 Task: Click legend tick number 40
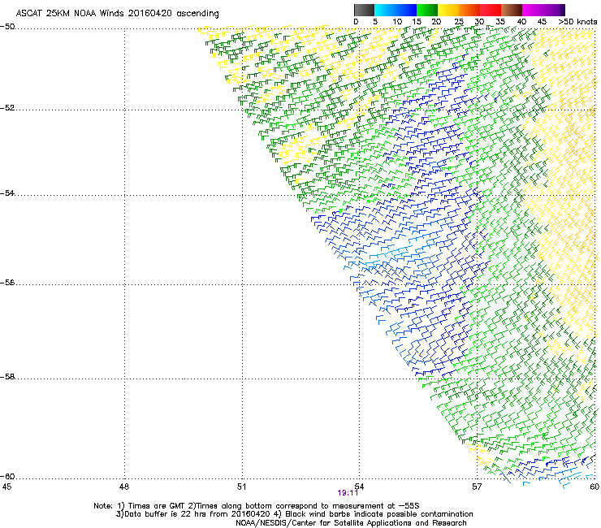click(521, 22)
